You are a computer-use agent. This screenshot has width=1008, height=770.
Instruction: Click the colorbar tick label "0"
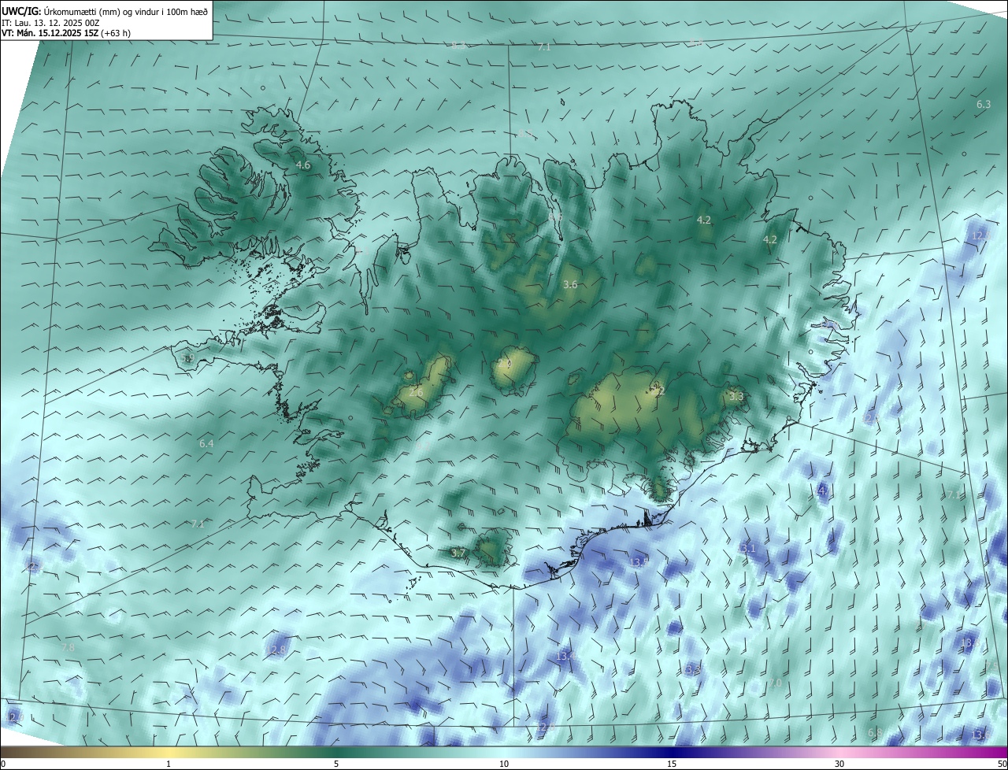[3, 764]
